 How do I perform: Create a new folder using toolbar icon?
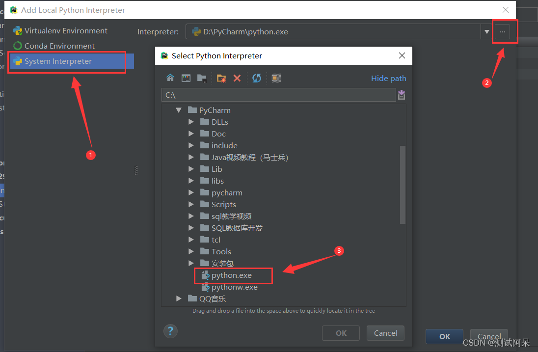pos(221,78)
